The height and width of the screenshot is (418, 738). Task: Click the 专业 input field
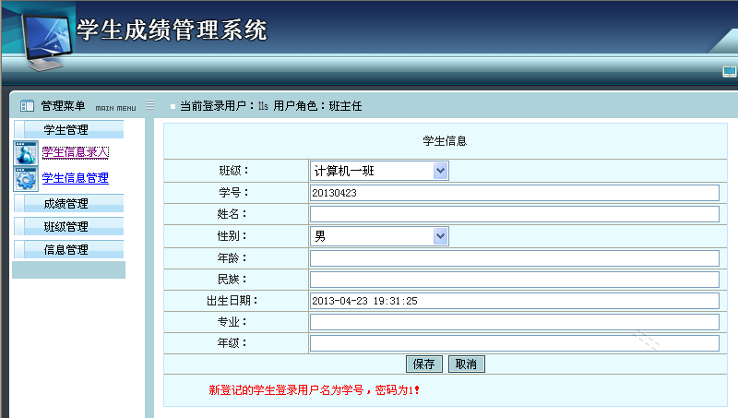pyautogui.click(x=515, y=322)
